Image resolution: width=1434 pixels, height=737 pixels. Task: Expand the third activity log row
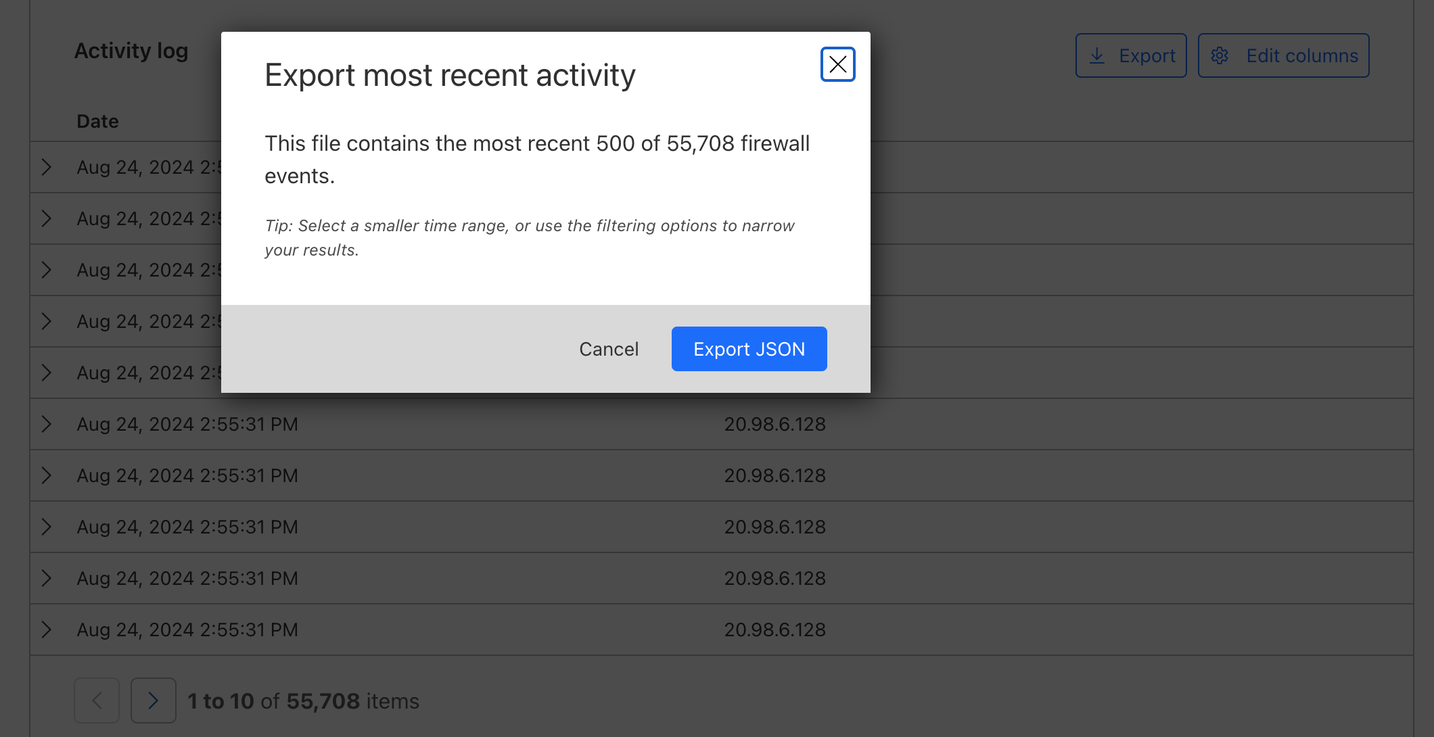point(46,270)
